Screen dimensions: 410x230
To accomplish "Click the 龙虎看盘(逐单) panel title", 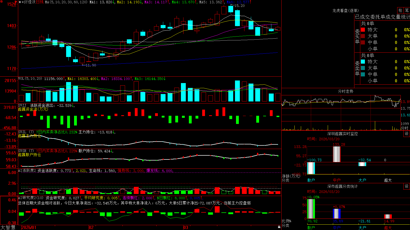I will click(345, 10).
